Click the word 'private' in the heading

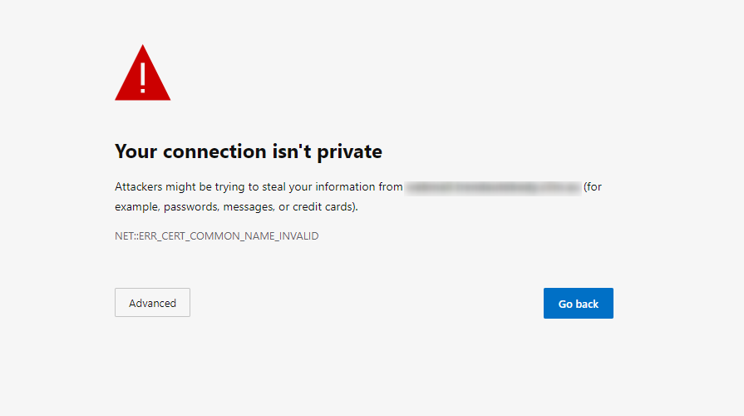click(350, 152)
